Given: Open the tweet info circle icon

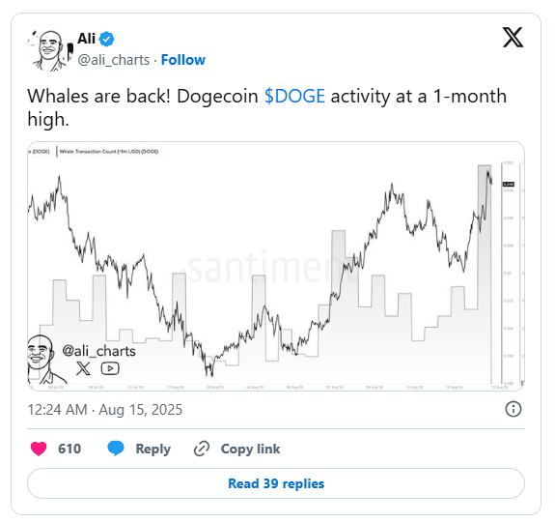Looking at the screenshot, I should [513, 409].
